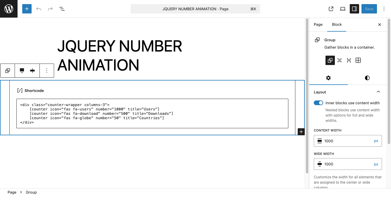Toggle the Settings sidebar panel button

click(x=354, y=9)
